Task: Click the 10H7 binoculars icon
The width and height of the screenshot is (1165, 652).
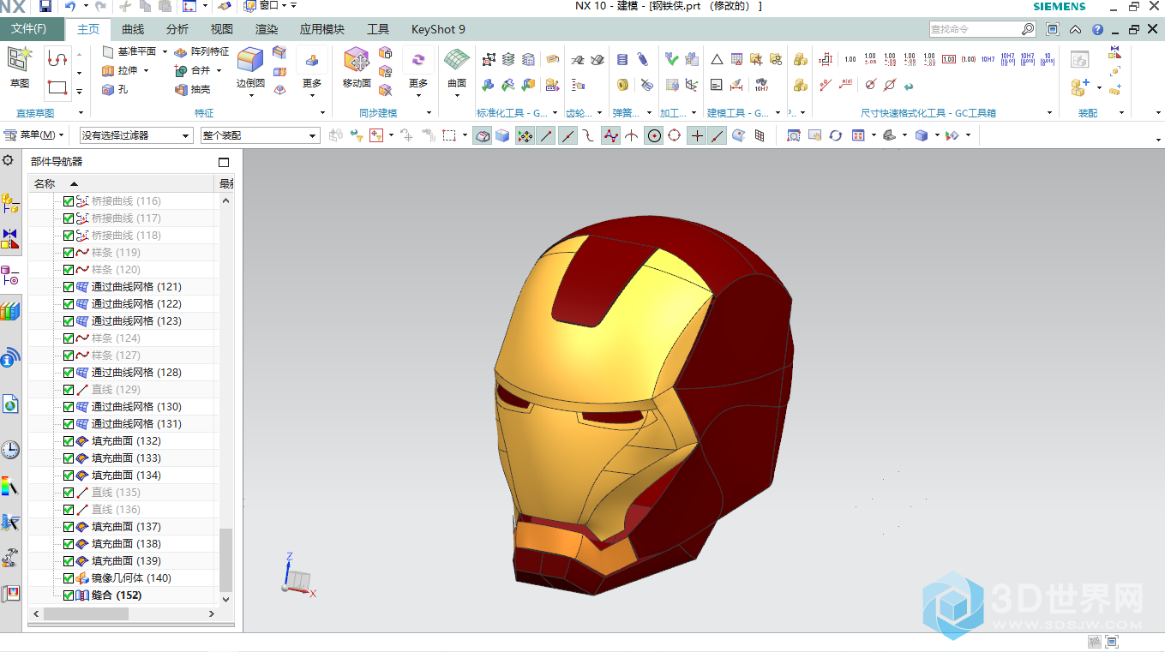Action: point(760,85)
